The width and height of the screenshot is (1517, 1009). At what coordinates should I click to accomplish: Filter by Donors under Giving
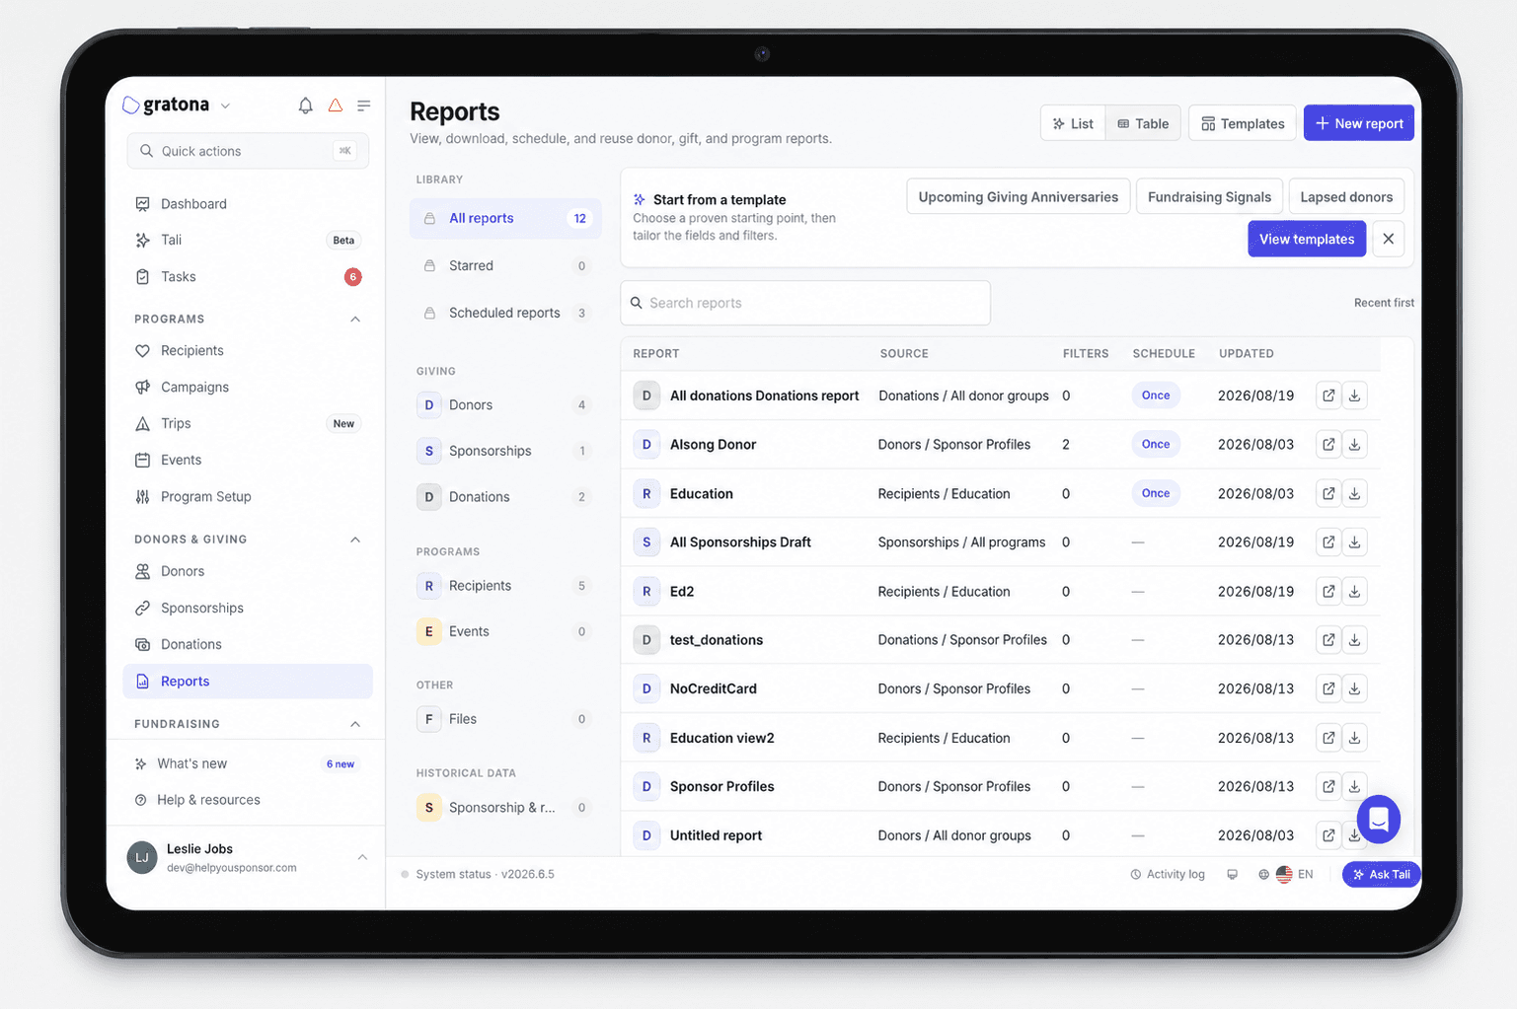[x=505, y=405]
